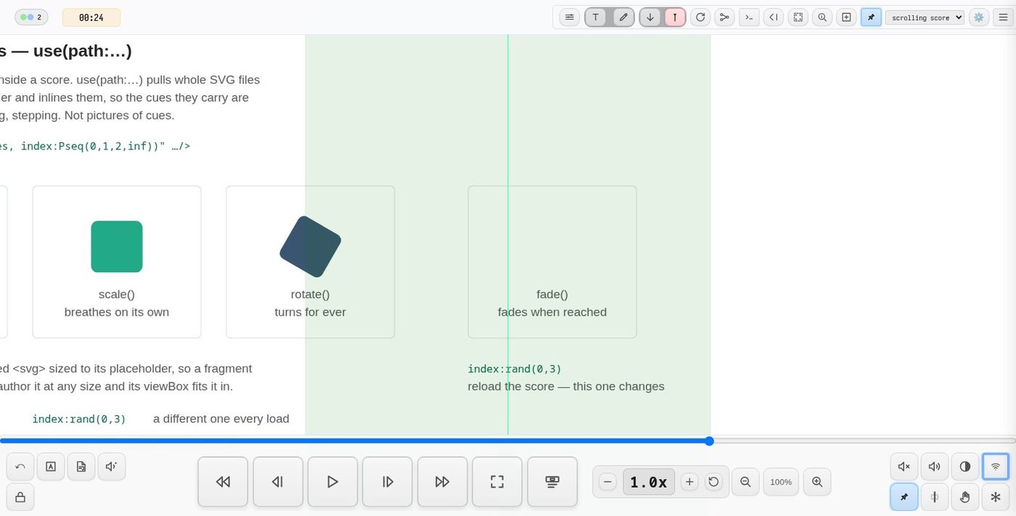Zoom out the score view

pyautogui.click(x=745, y=482)
